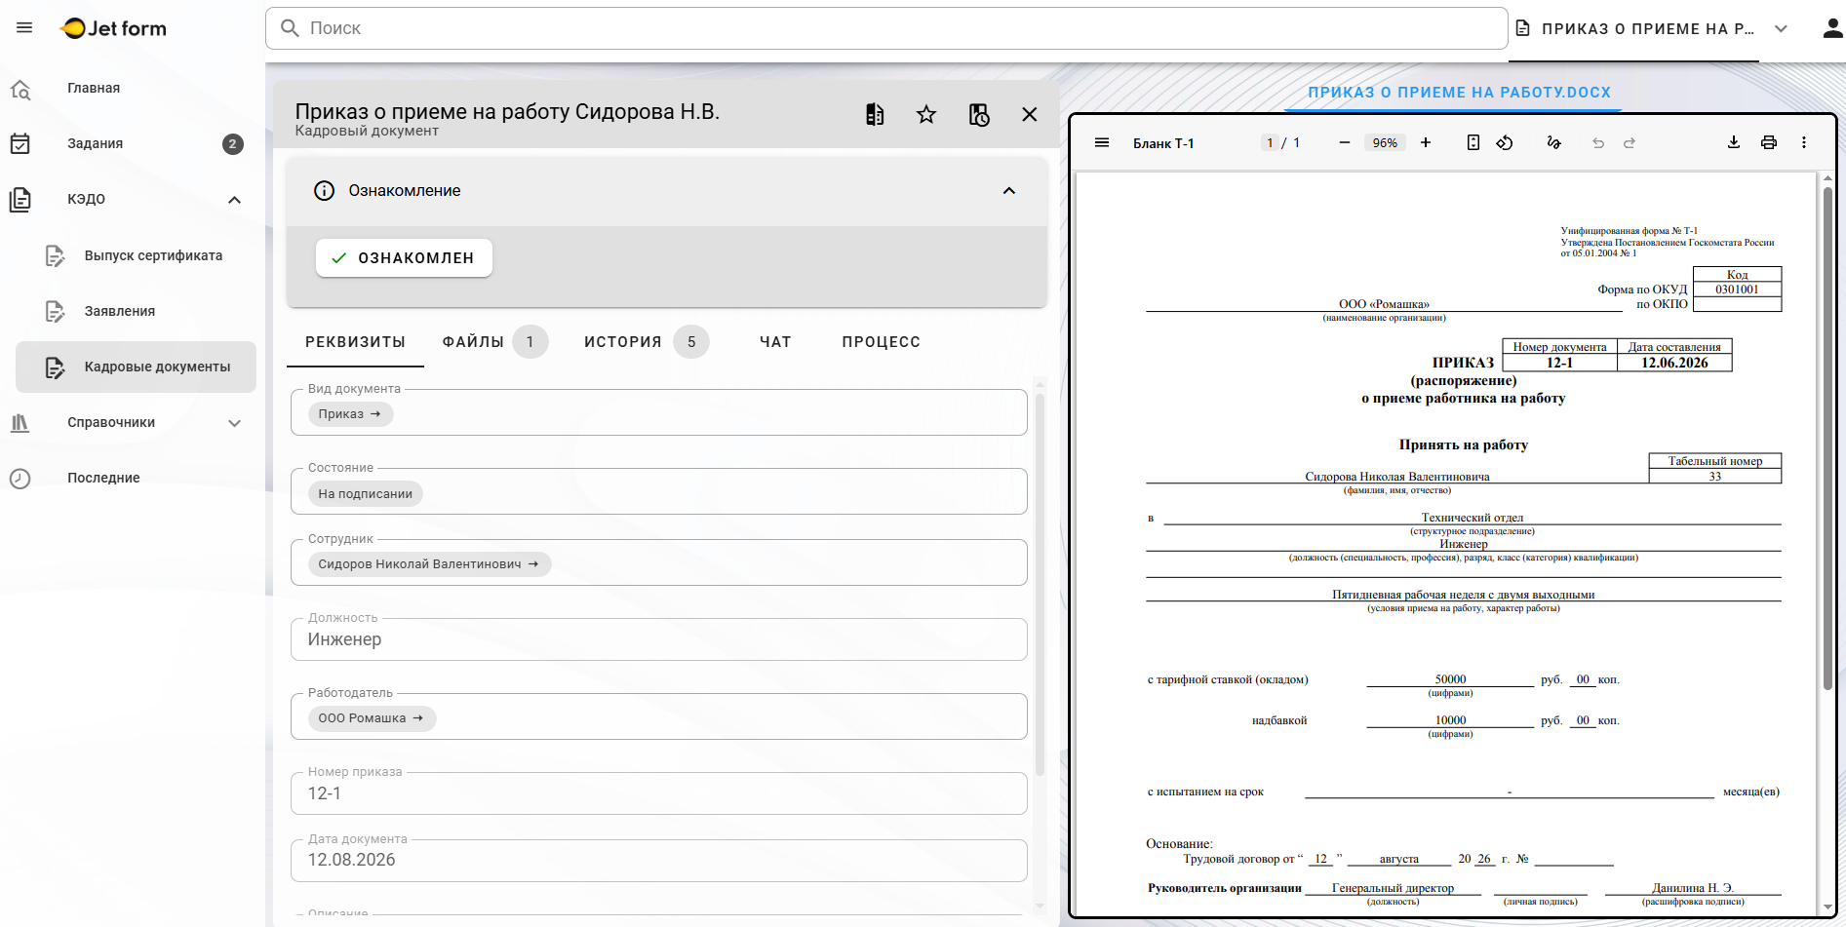Switch to the Реквизиты tab

(355, 342)
